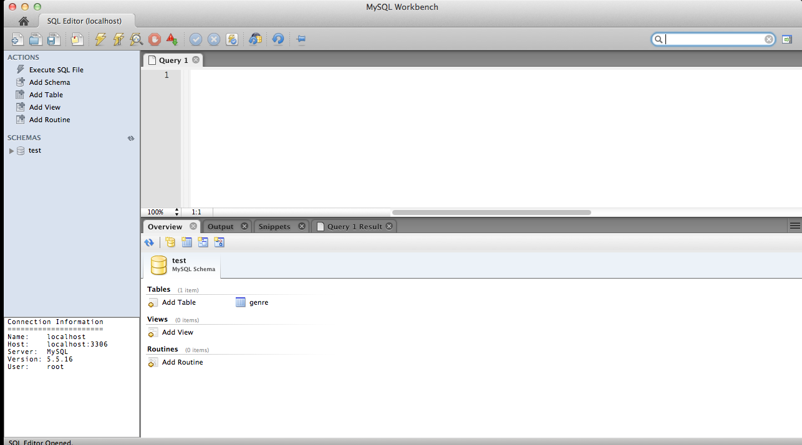Switch to Query 1 Result tab
The width and height of the screenshot is (802, 445).
point(354,227)
